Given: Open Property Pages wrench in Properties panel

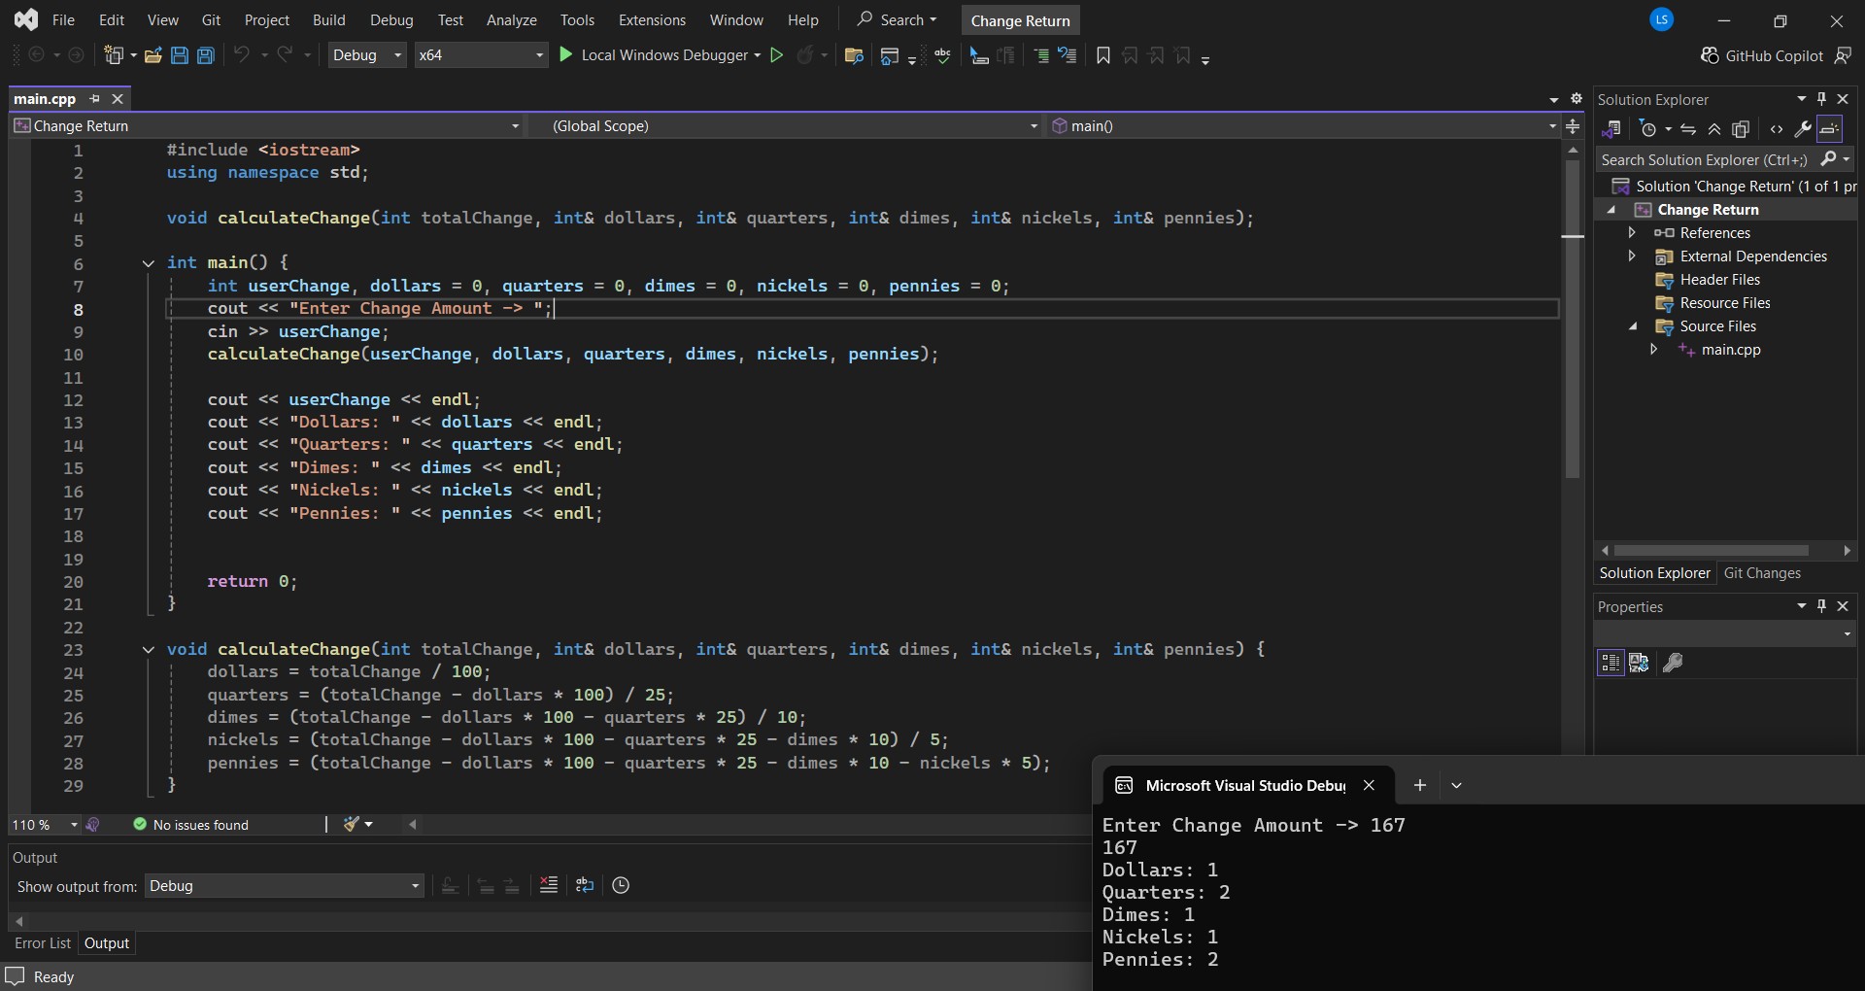Looking at the screenshot, I should 1673,663.
